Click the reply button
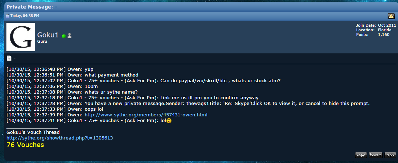This screenshot has height=163, width=398. [x=390, y=155]
